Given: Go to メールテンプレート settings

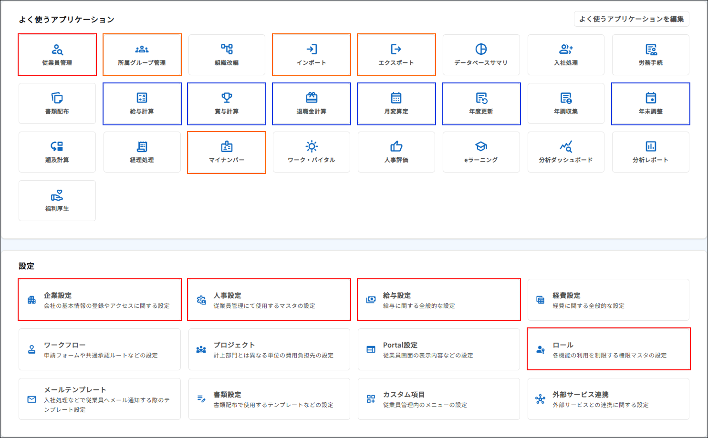Looking at the screenshot, I should coord(100,399).
